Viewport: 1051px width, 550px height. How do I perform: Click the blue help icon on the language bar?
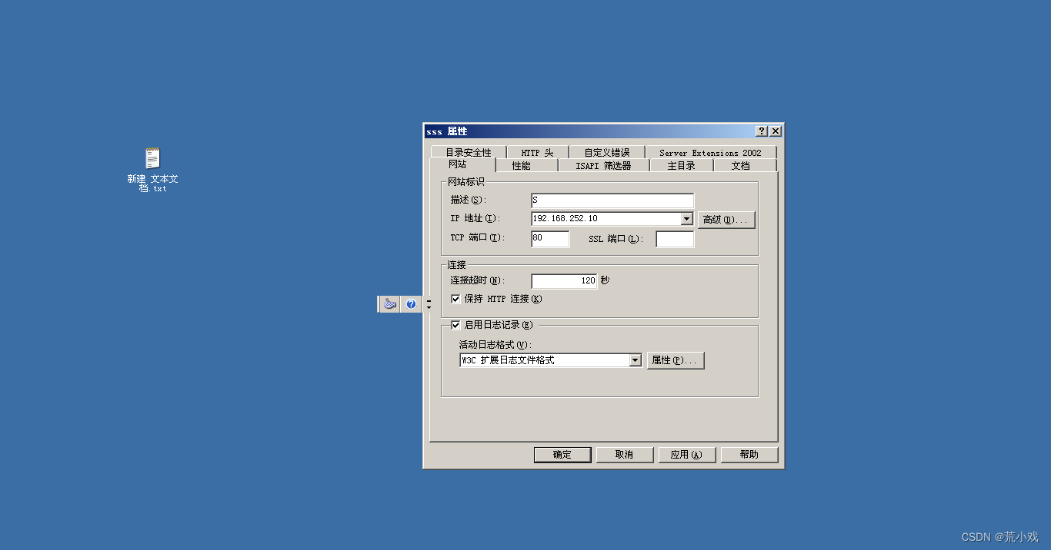[411, 303]
